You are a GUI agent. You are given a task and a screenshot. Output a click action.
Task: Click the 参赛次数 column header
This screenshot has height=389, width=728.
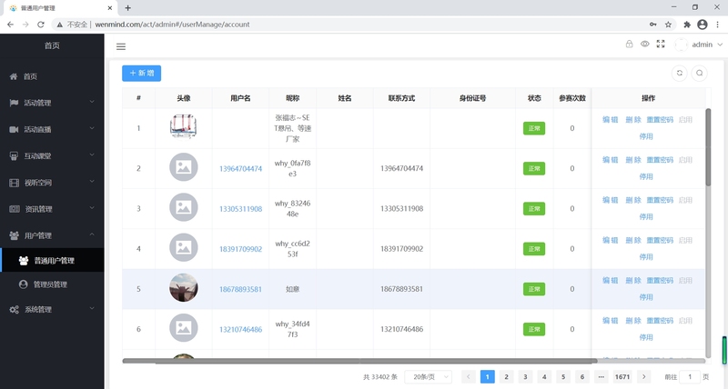tap(572, 98)
